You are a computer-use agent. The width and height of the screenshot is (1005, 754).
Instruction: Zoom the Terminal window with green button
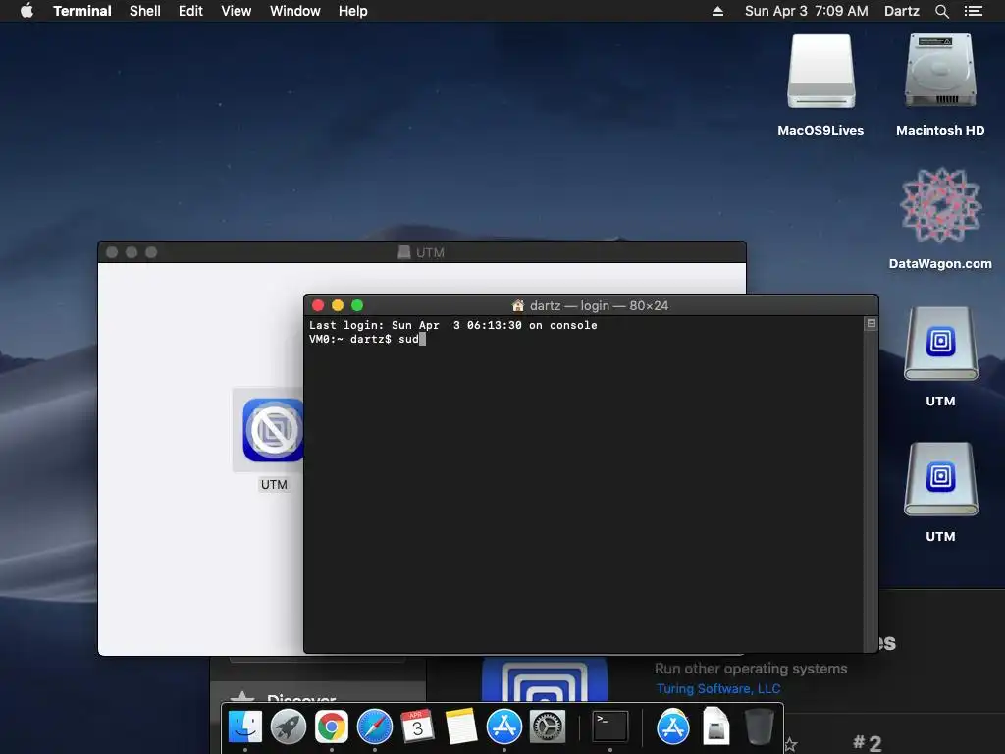click(x=357, y=306)
